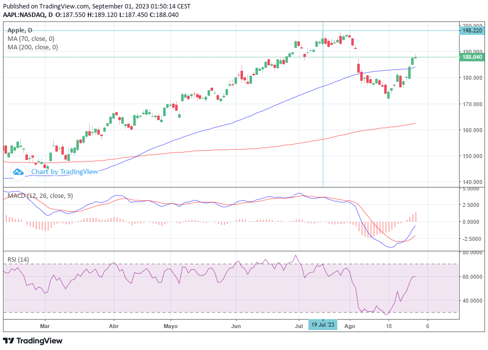Click the '18' time axis label
This screenshot has height=350, width=488.
pos(388,326)
